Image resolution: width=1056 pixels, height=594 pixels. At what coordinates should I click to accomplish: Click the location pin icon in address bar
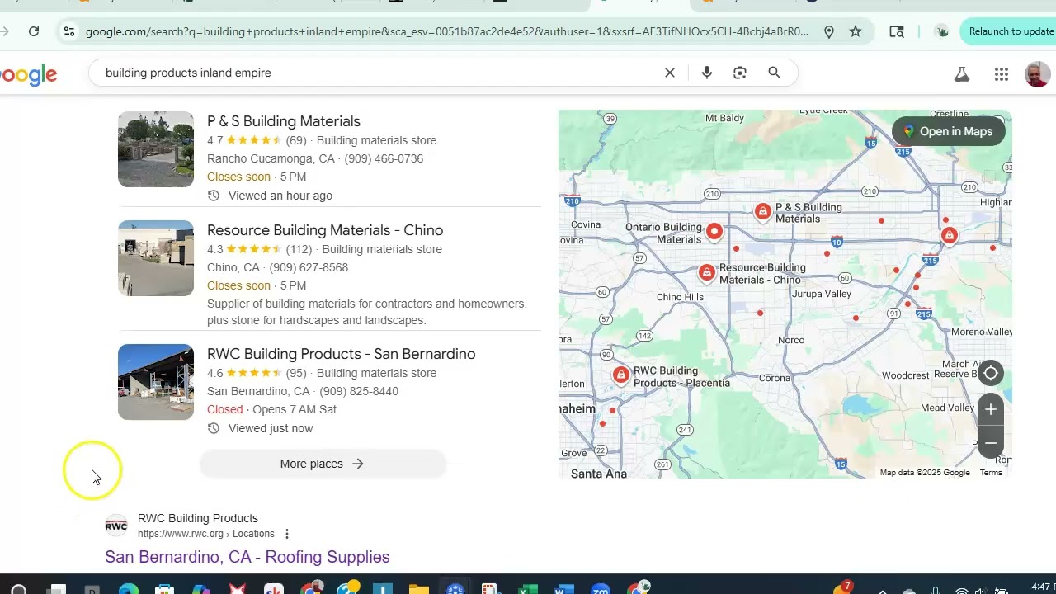pos(829,31)
